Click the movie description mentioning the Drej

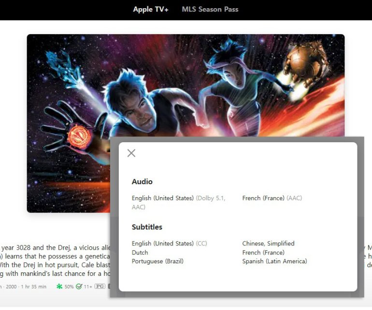coord(55,260)
